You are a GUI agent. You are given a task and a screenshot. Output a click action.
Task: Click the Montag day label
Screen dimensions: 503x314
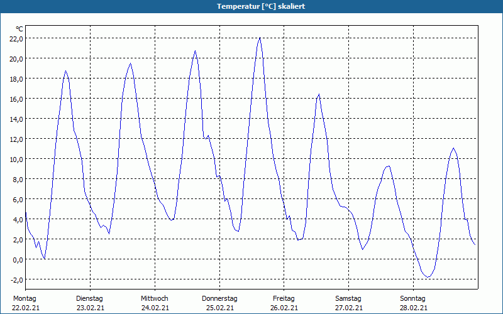pos(25,299)
